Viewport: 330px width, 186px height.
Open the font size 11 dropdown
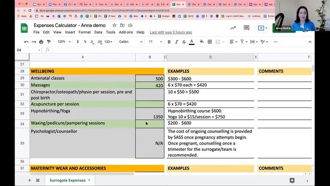(156, 42)
